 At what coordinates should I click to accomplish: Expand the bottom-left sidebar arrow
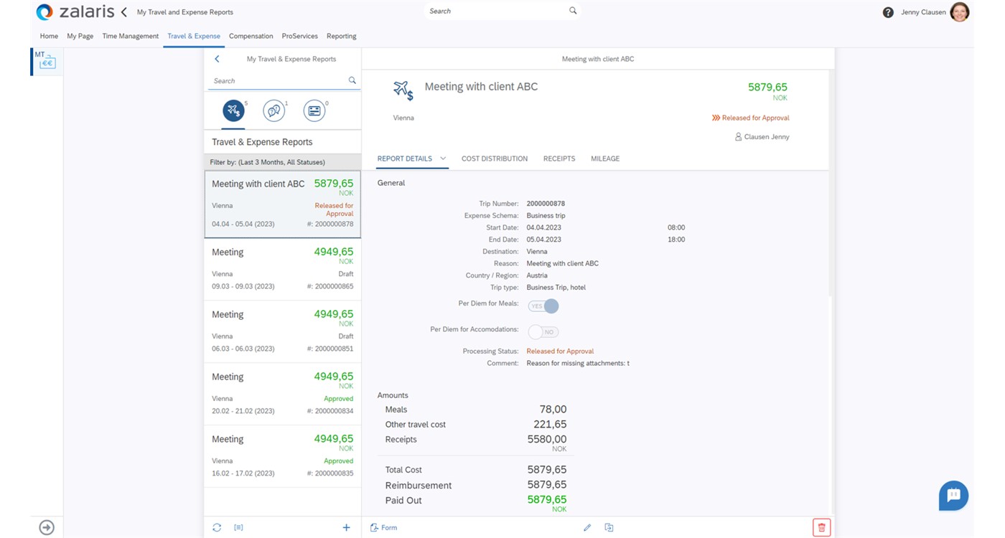(x=47, y=527)
